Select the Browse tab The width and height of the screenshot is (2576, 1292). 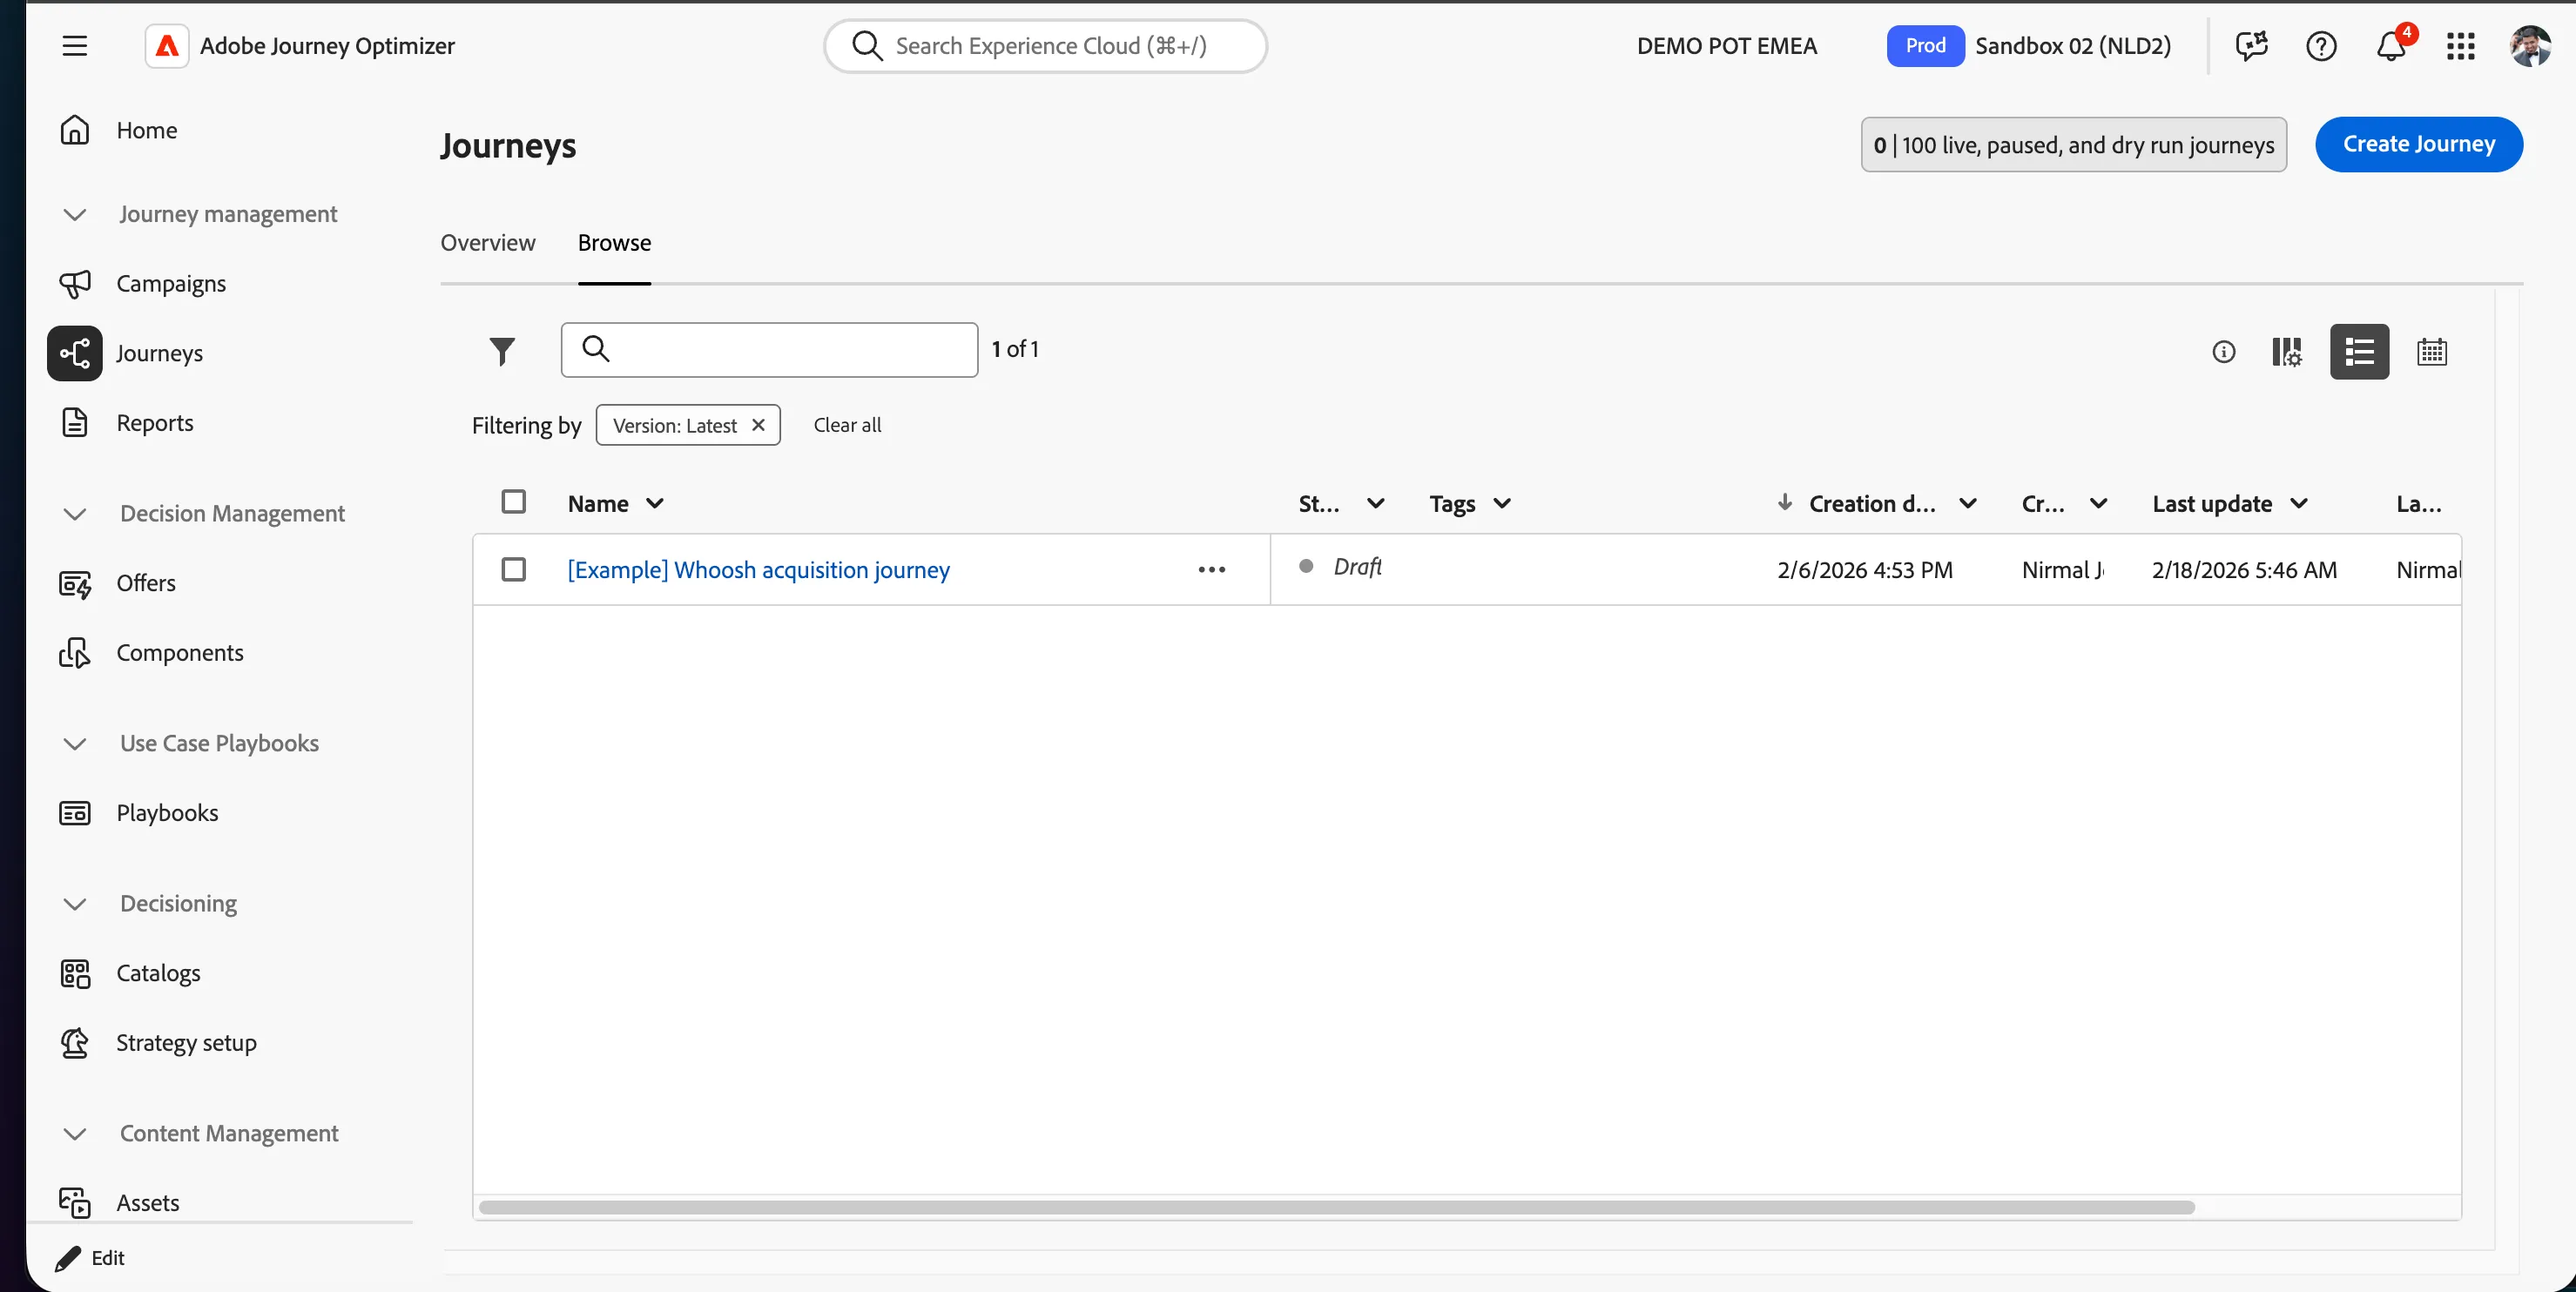(614, 243)
